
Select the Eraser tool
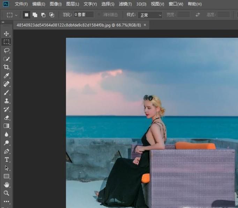(6, 118)
